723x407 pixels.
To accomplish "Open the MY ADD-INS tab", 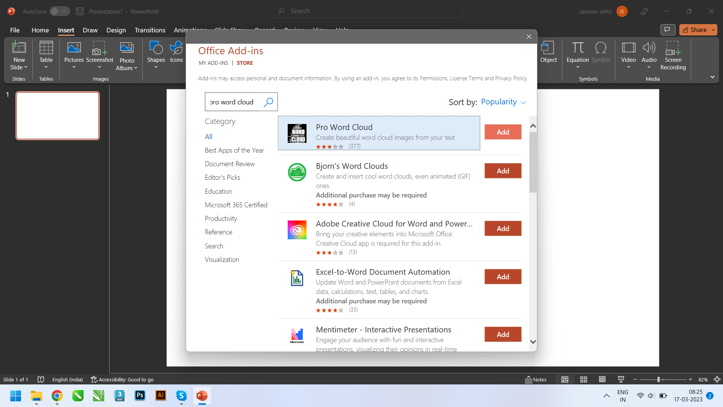I will pyautogui.click(x=214, y=63).
